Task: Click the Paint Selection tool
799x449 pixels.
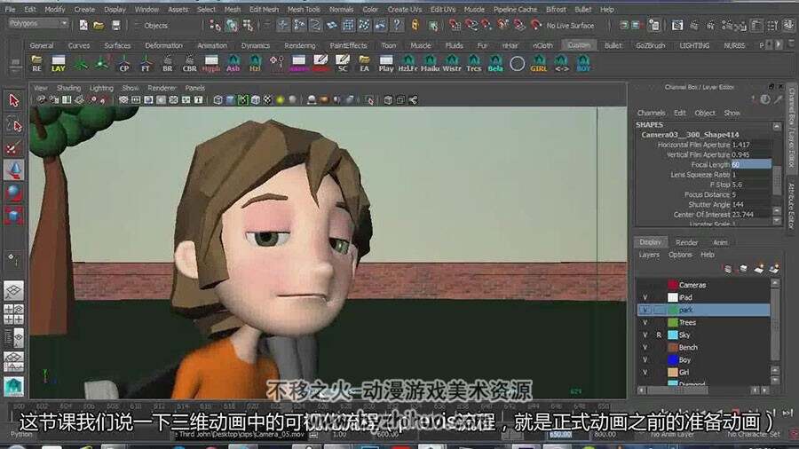Action: click(x=13, y=148)
